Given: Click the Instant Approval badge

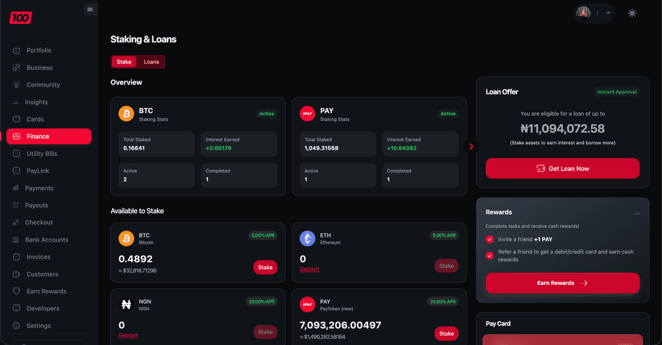Looking at the screenshot, I should coord(617,92).
